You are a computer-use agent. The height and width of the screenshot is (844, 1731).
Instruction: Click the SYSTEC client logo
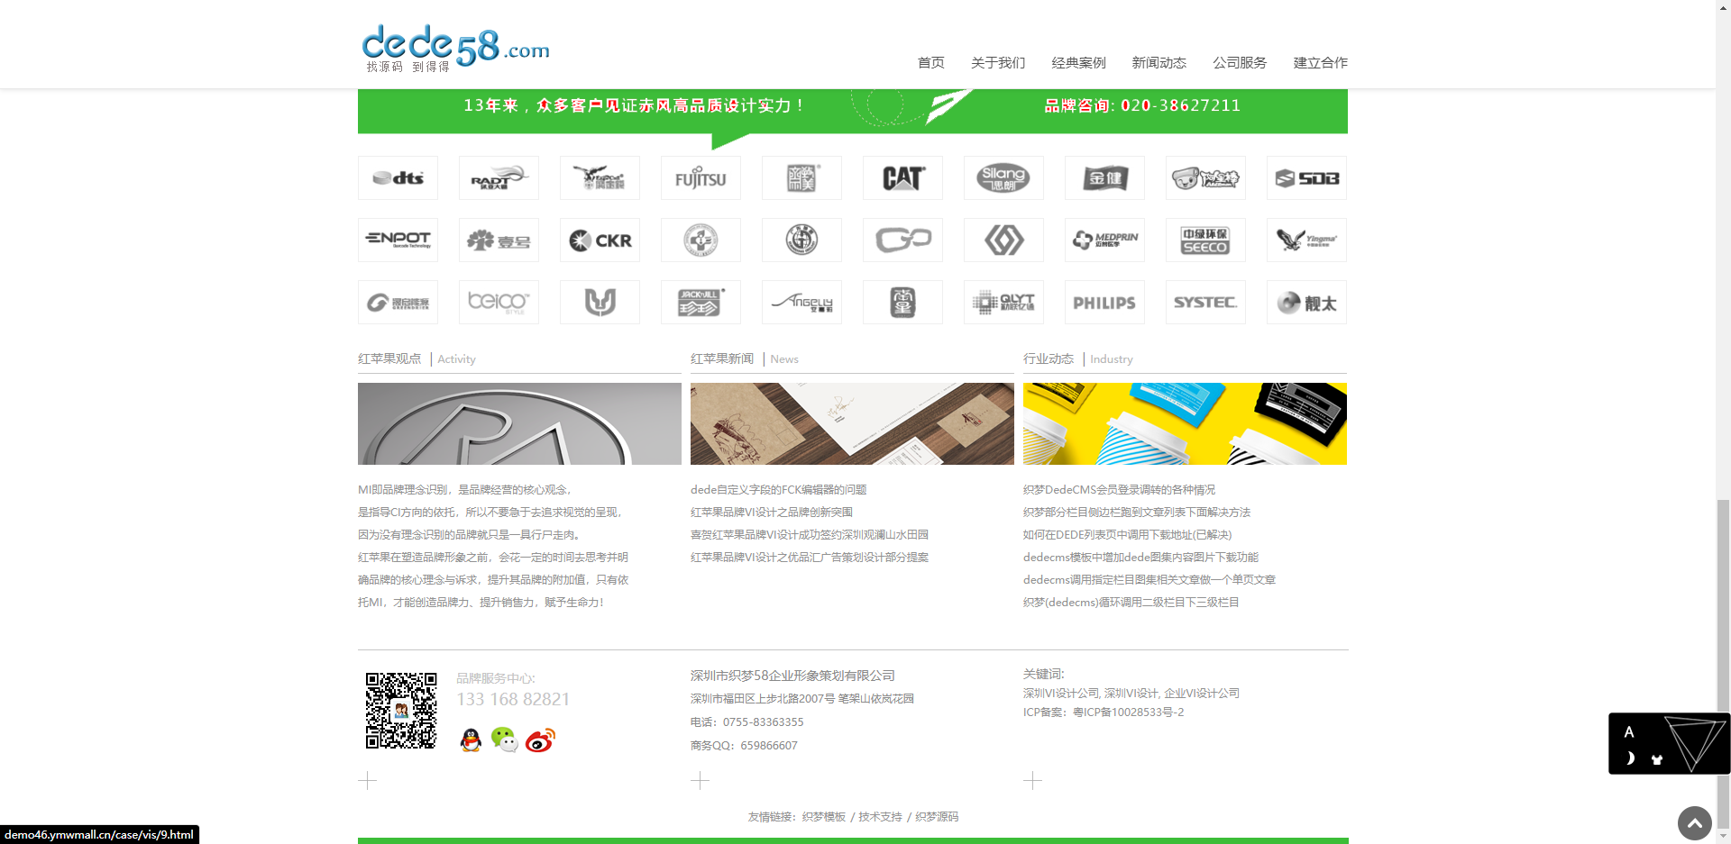pos(1205,303)
